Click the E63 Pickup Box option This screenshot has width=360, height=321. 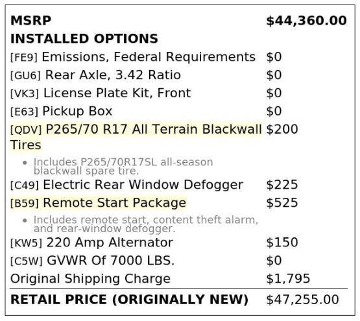(62, 112)
